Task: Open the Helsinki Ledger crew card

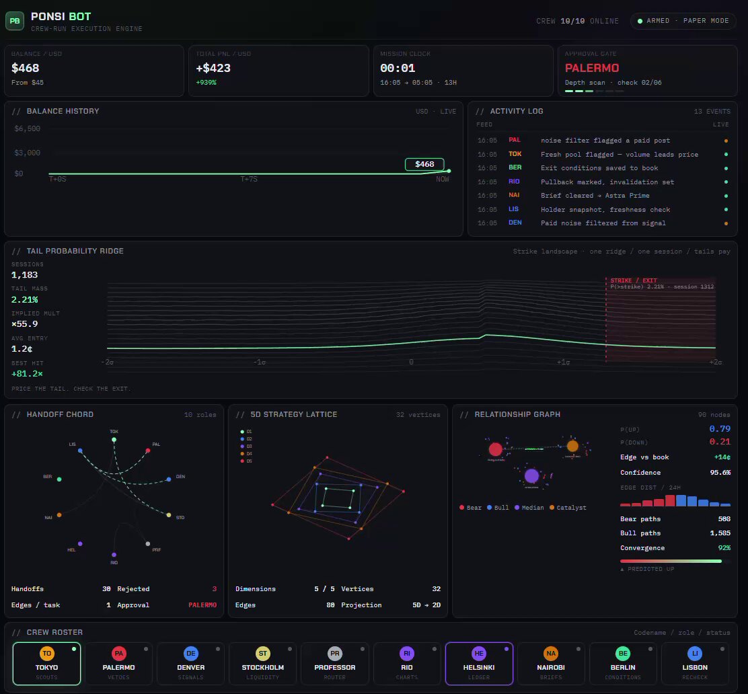Action: pyautogui.click(x=479, y=664)
